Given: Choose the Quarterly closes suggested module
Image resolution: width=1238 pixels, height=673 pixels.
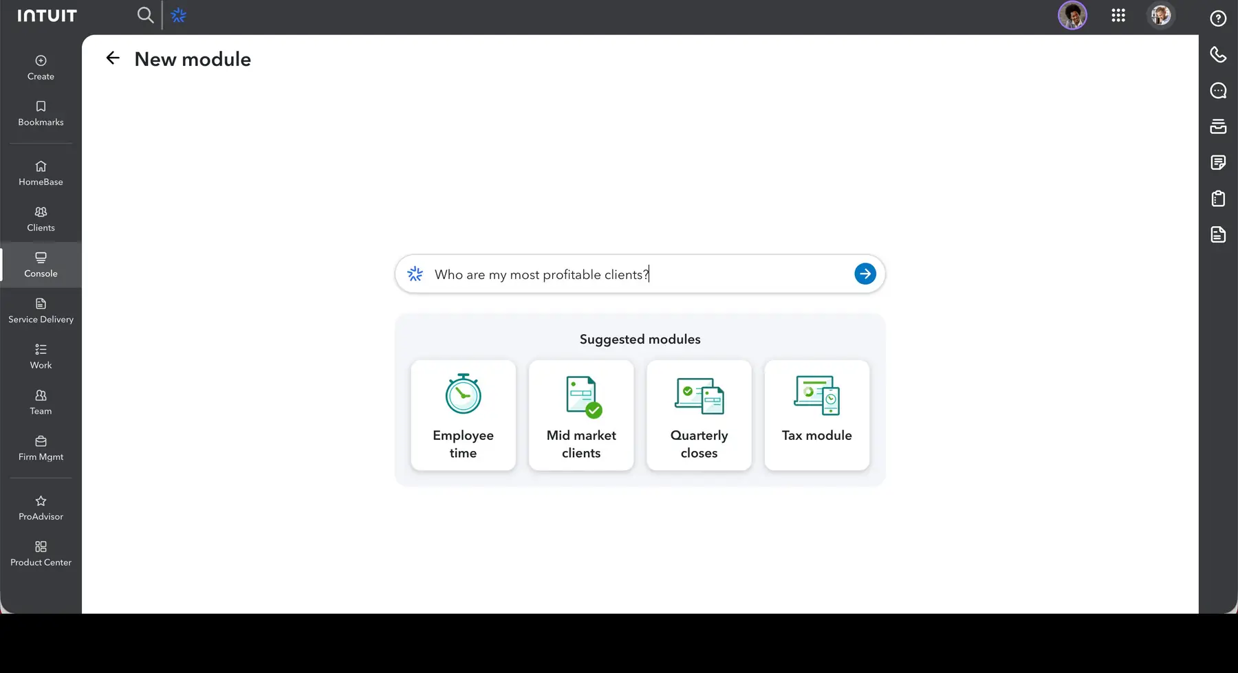Looking at the screenshot, I should point(699,415).
